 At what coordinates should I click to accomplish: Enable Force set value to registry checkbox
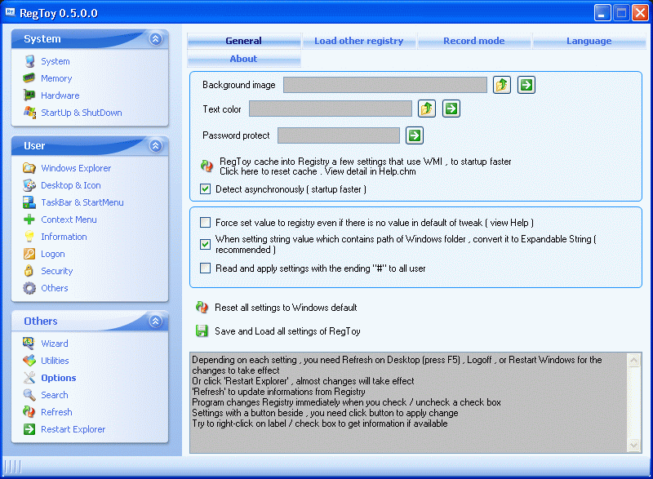[x=206, y=222]
